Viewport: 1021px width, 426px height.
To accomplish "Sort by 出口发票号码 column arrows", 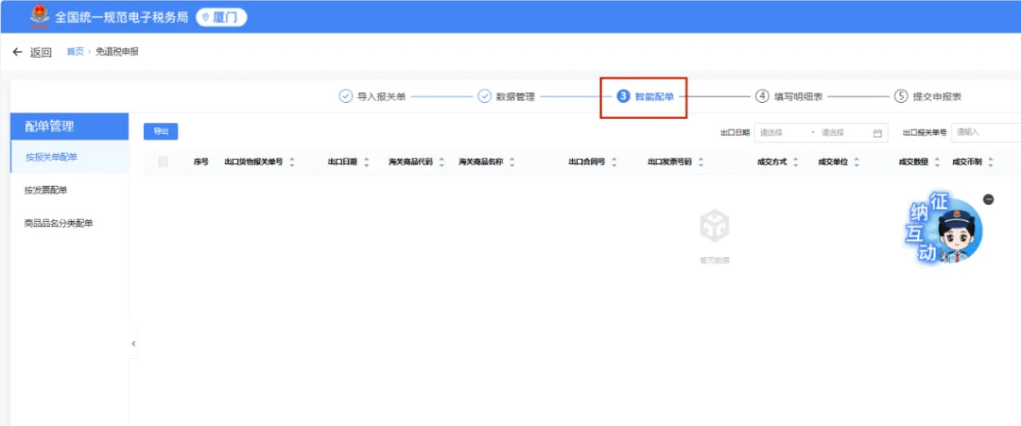I will (x=701, y=162).
